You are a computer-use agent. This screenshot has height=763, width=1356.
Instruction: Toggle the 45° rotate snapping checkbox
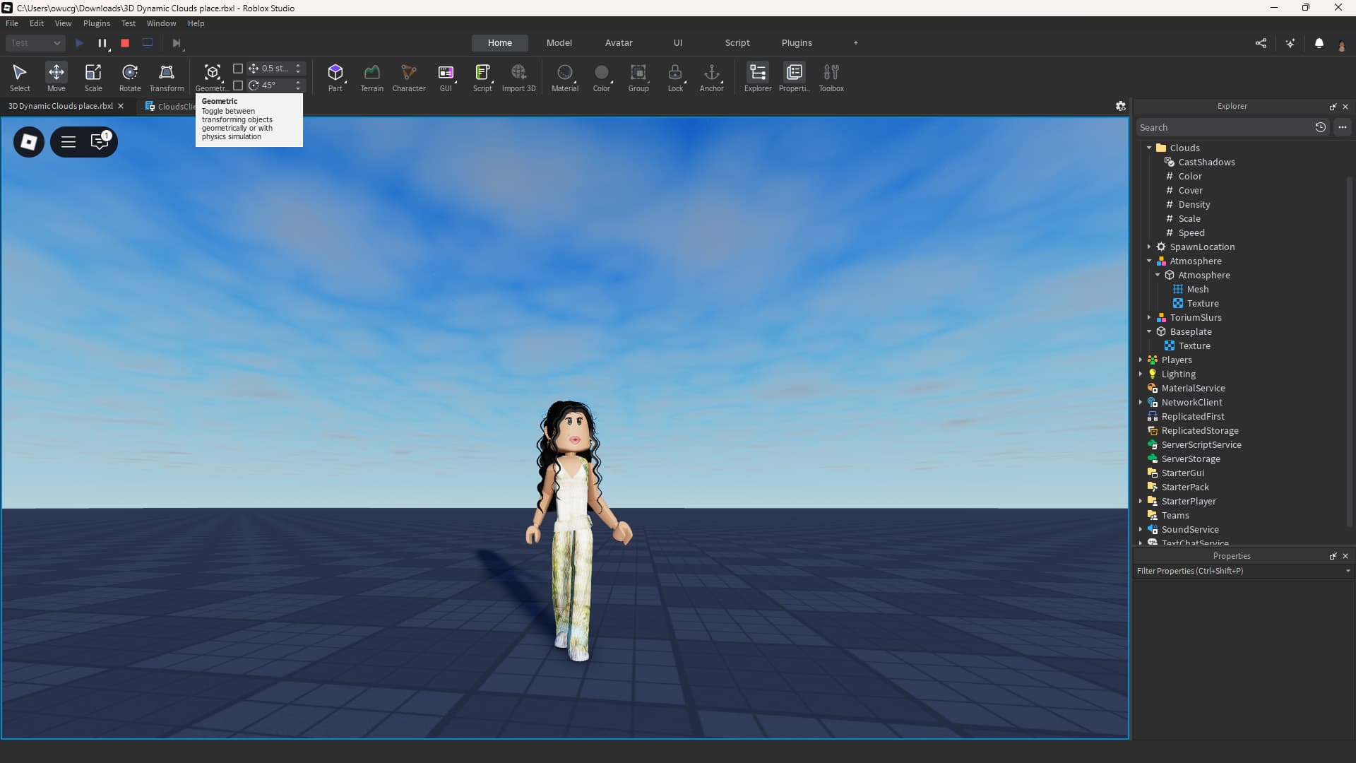(238, 85)
